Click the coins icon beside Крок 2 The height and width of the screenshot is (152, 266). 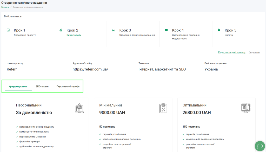click(61, 30)
